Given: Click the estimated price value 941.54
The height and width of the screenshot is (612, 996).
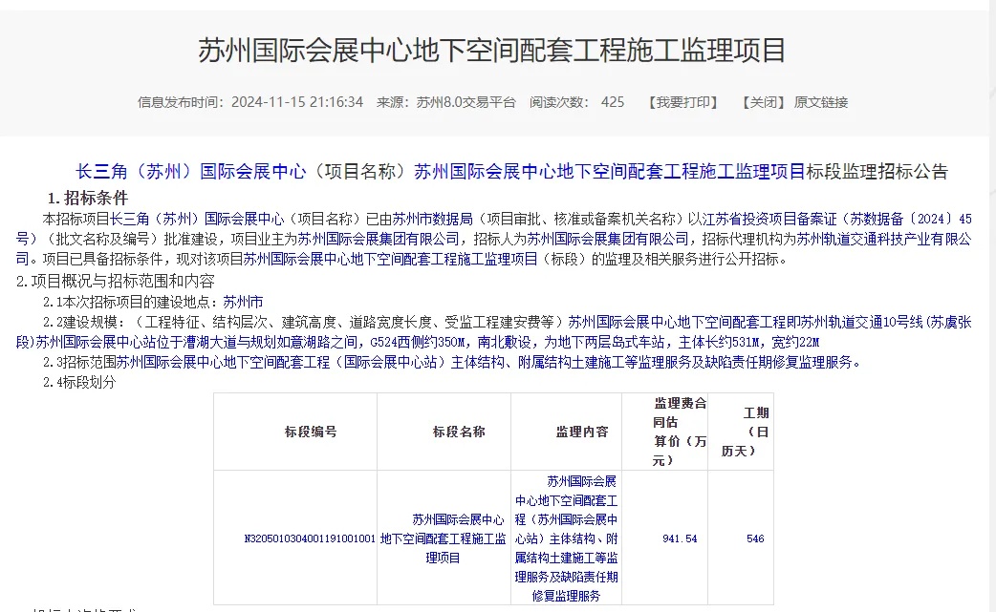Looking at the screenshot, I should point(680,538).
